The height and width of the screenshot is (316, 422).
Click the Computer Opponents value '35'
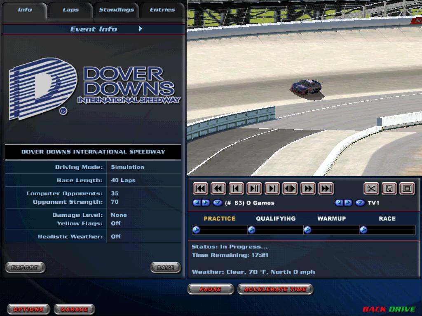coord(115,193)
